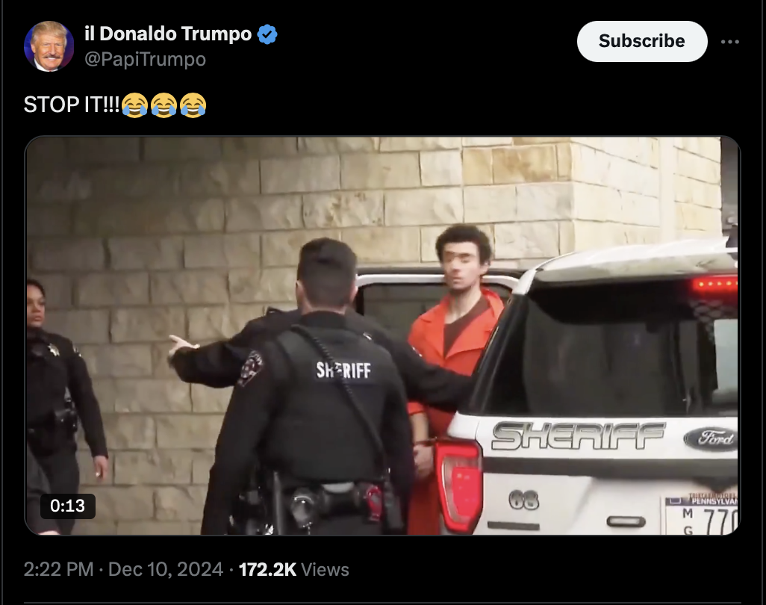View the 172.2K Views count
The width and height of the screenshot is (766, 605).
[293, 569]
